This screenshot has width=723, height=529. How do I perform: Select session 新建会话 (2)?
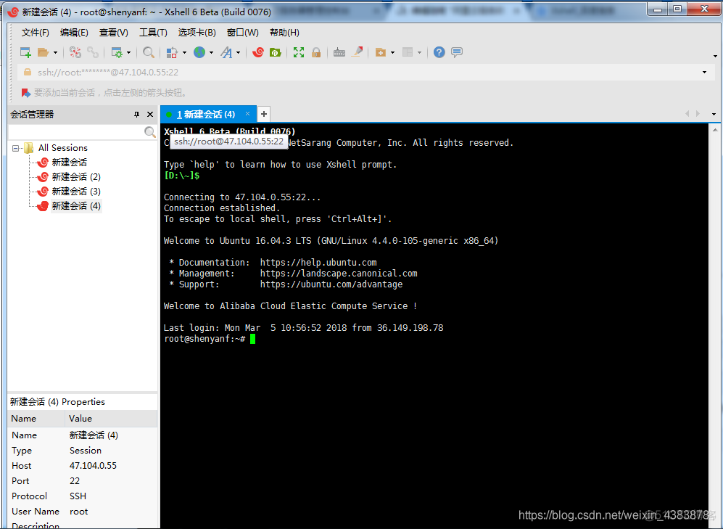[76, 177]
